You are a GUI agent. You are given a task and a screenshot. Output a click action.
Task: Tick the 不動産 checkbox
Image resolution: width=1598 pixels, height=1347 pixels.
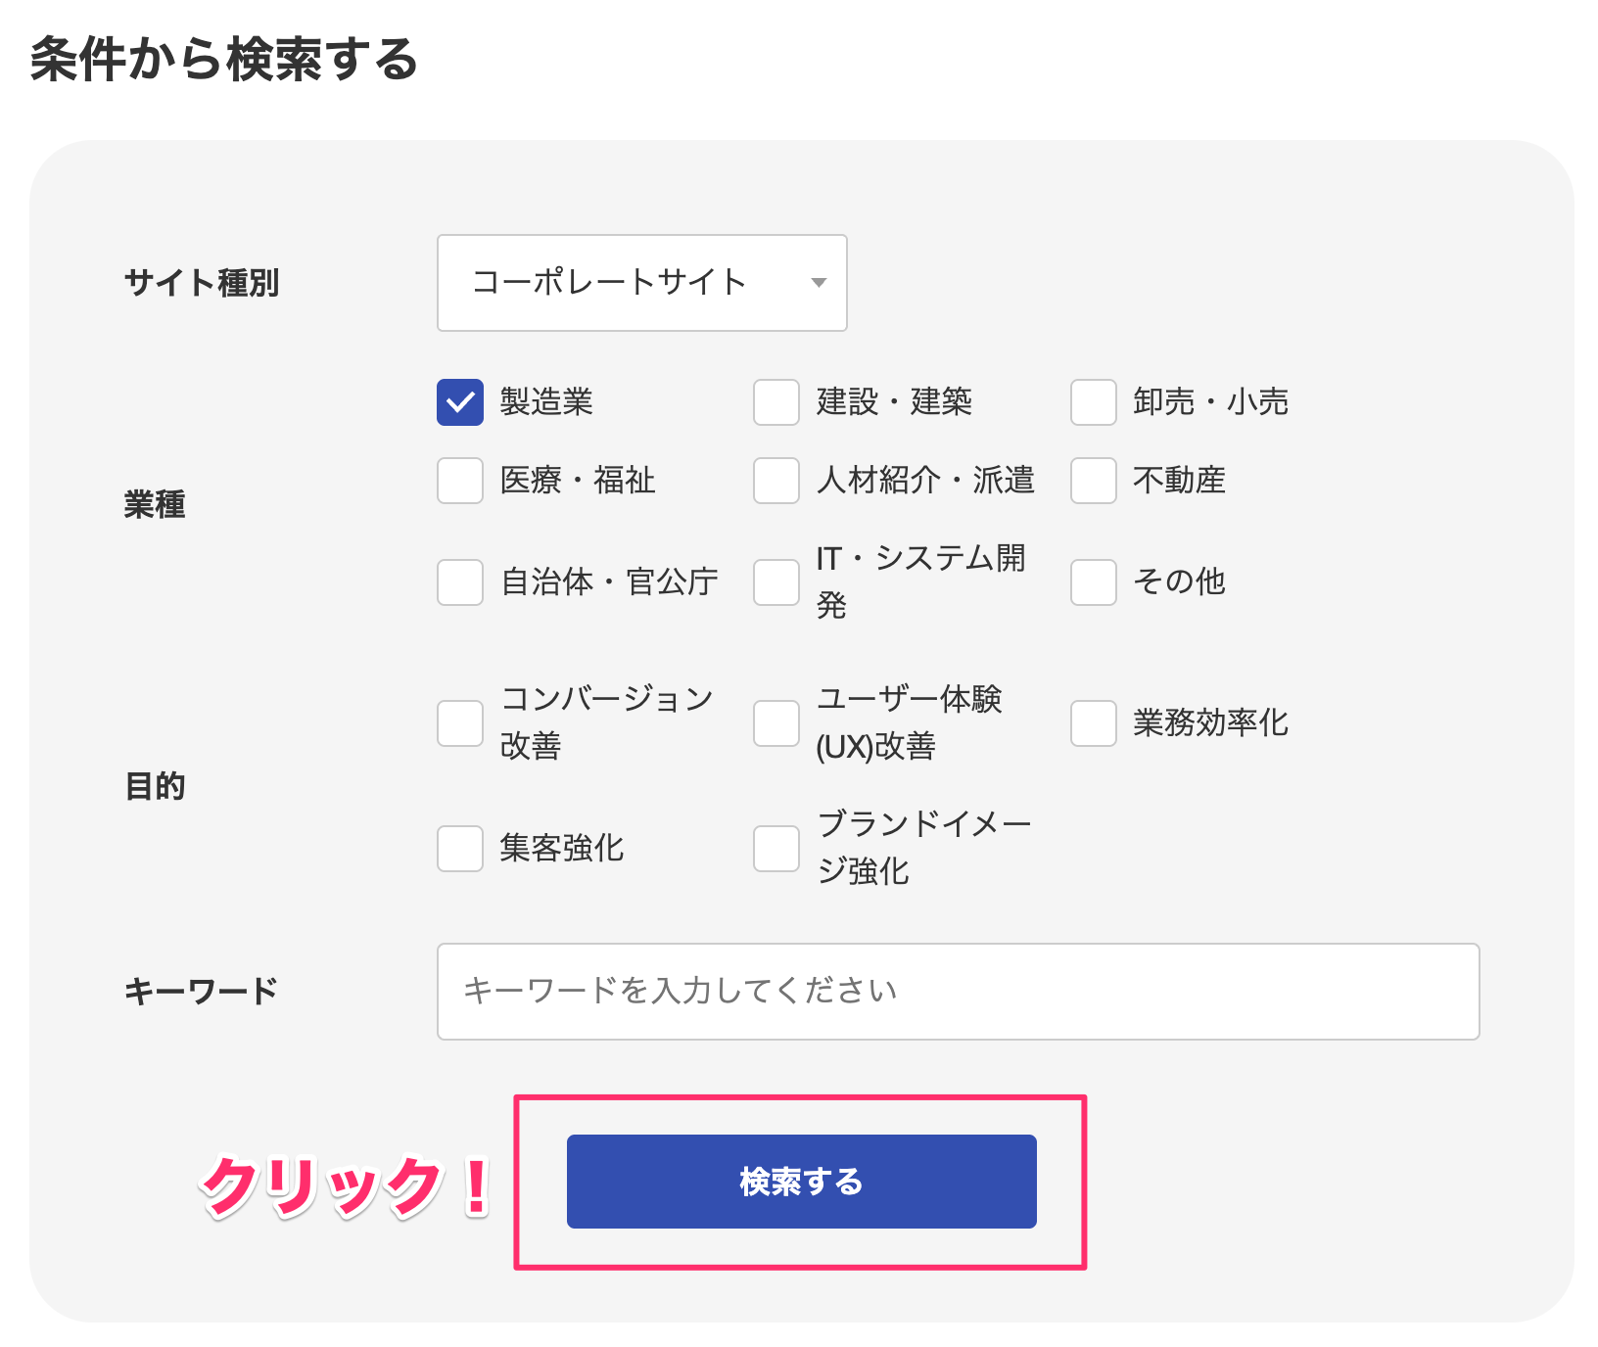[1094, 481]
